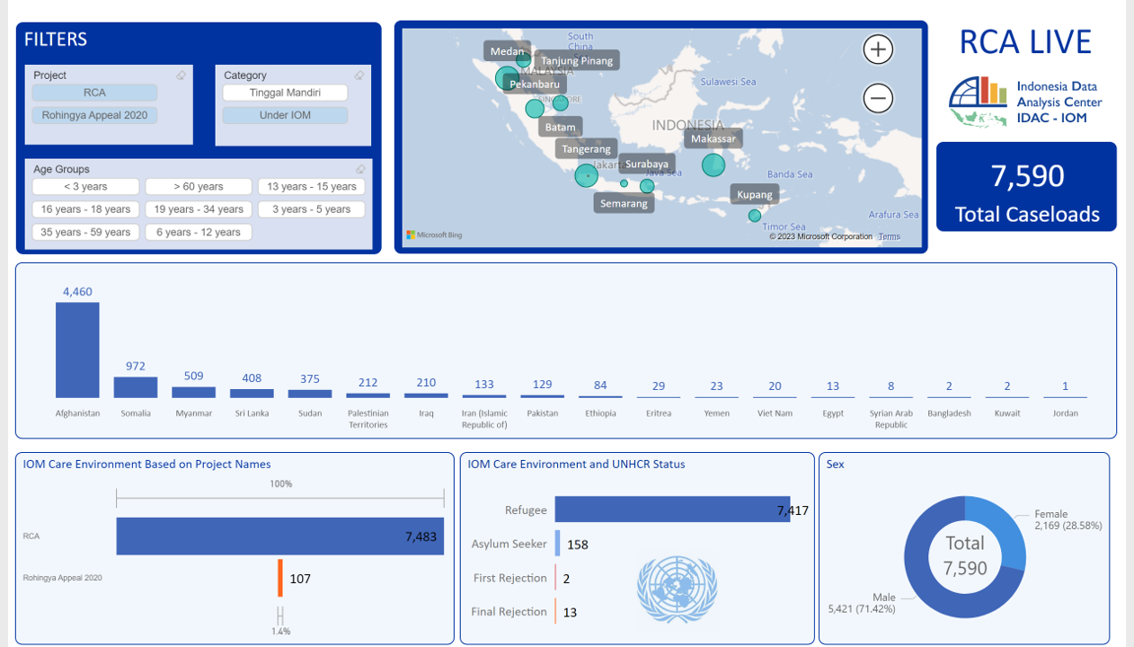Click the RCA 7,483 project bar
The width and height of the screenshot is (1134, 647).
tap(279, 536)
